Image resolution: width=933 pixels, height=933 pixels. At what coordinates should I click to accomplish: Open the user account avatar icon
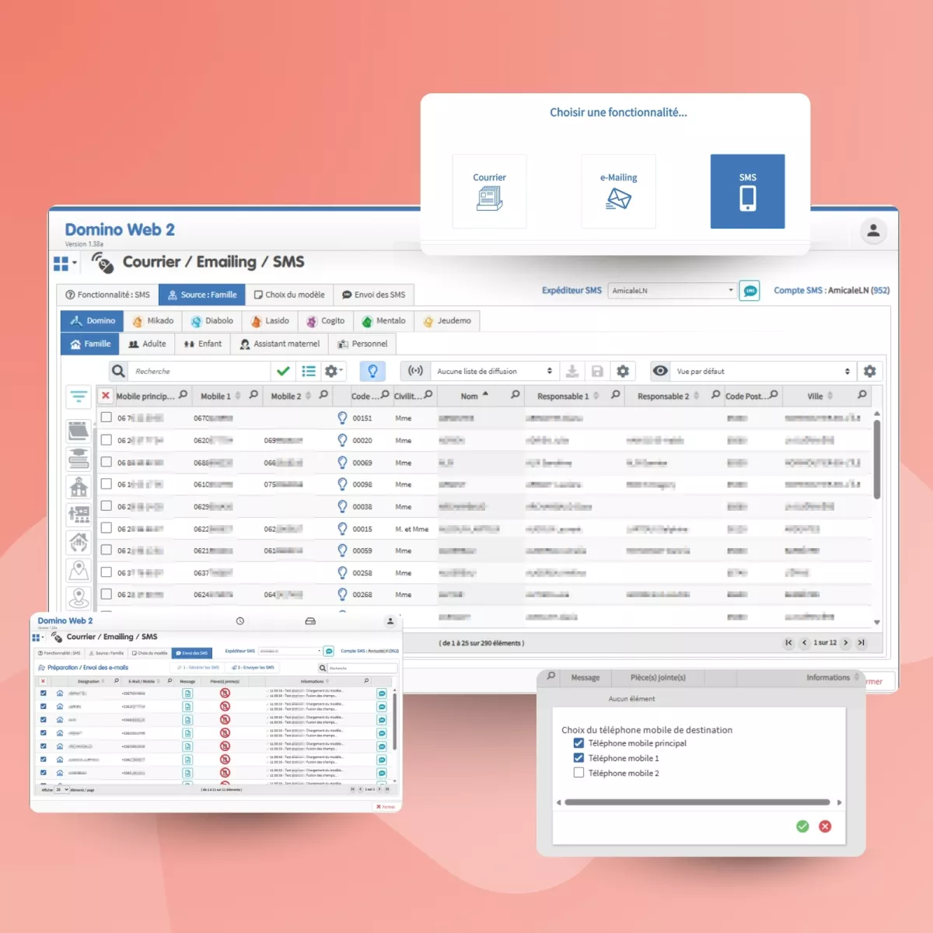[x=873, y=231]
